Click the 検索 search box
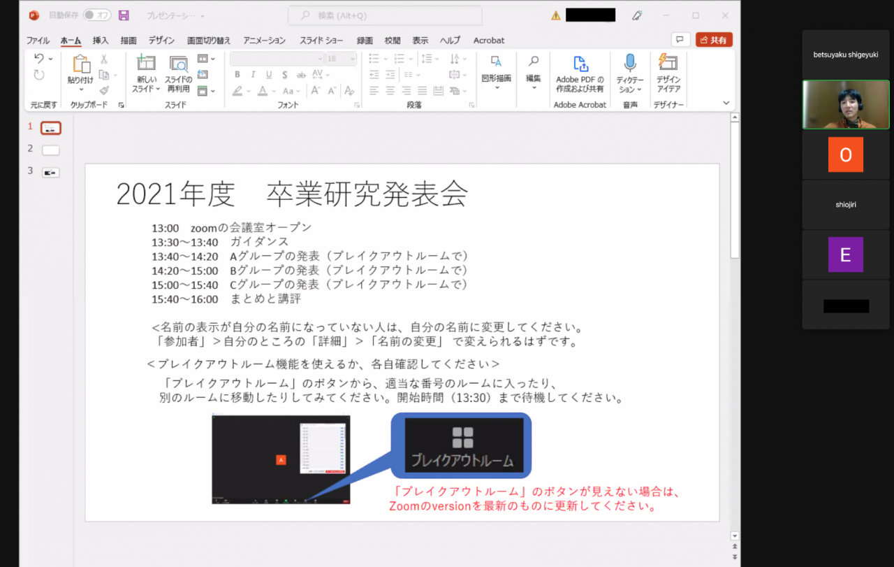 pyautogui.click(x=384, y=15)
